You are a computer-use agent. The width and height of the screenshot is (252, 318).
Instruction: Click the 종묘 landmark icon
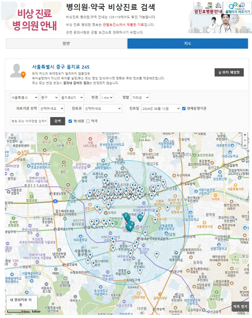pyautogui.click(x=64, y=163)
